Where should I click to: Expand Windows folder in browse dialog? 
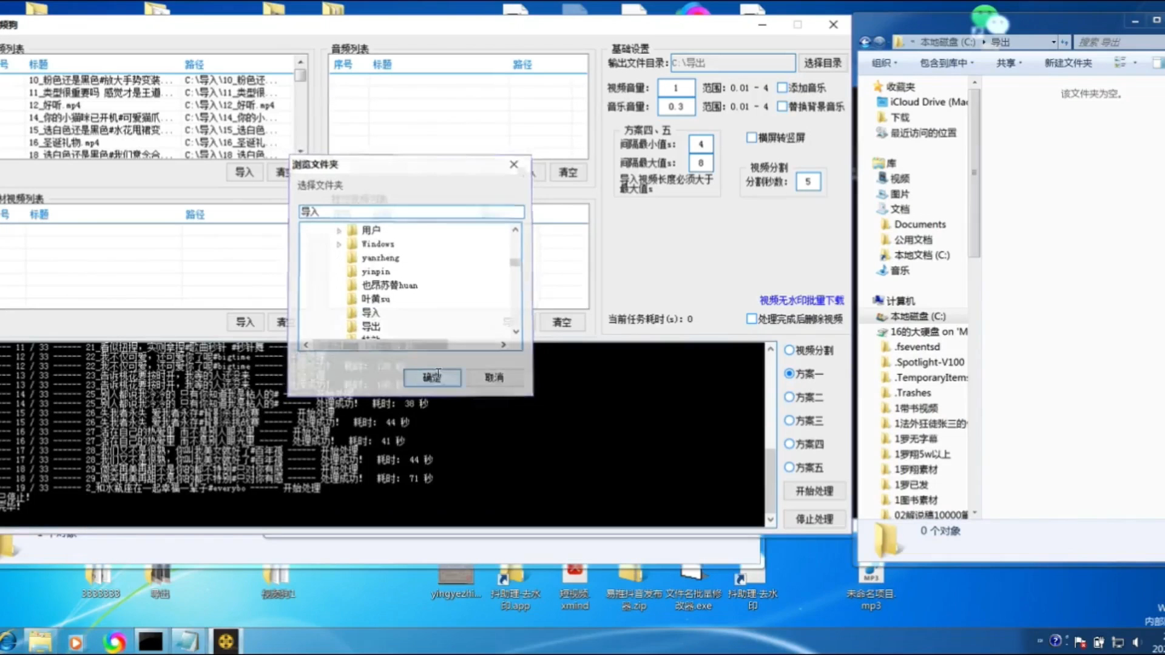pyautogui.click(x=339, y=244)
